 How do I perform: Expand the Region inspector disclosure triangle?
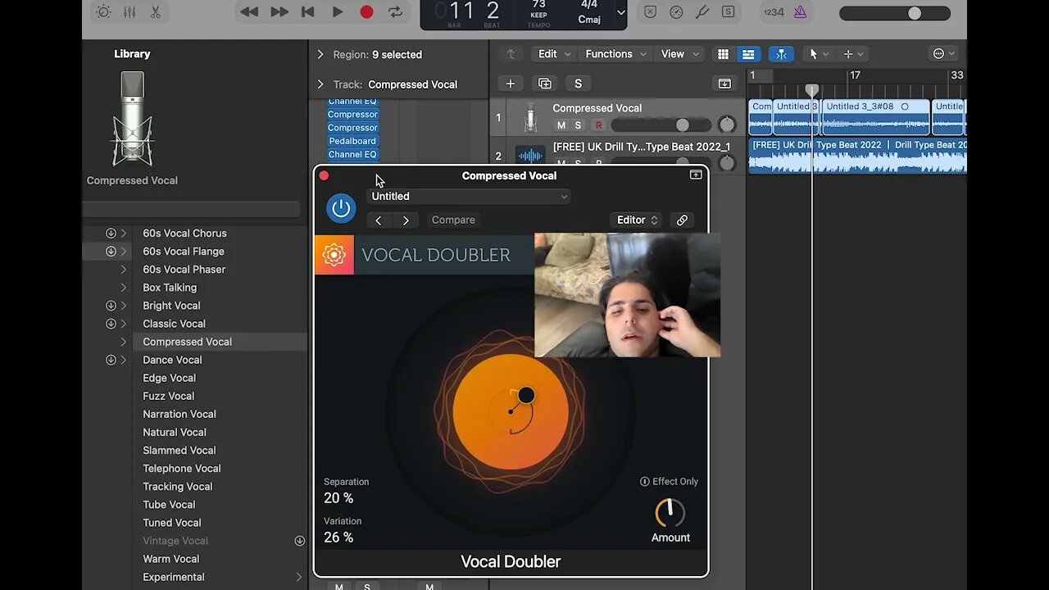point(320,54)
